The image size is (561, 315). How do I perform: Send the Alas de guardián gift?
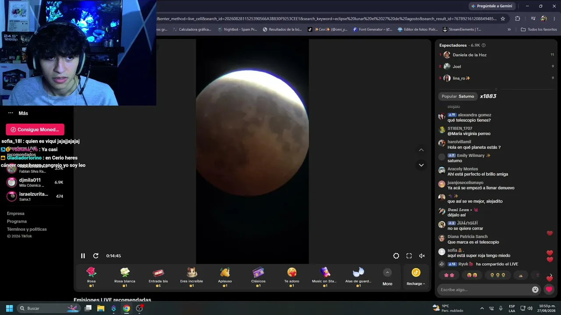[x=358, y=277]
